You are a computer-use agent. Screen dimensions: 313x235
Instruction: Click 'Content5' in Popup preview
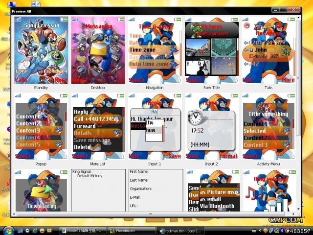point(40,144)
